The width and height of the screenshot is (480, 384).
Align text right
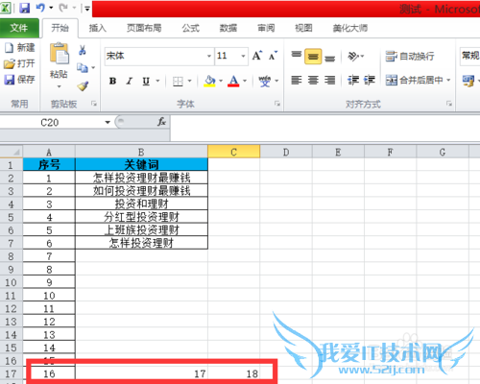[x=329, y=80]
